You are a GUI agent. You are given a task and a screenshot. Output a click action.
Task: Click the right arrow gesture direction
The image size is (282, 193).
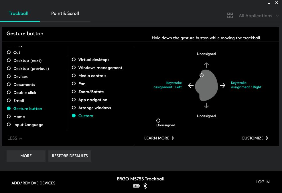point(222,85)
